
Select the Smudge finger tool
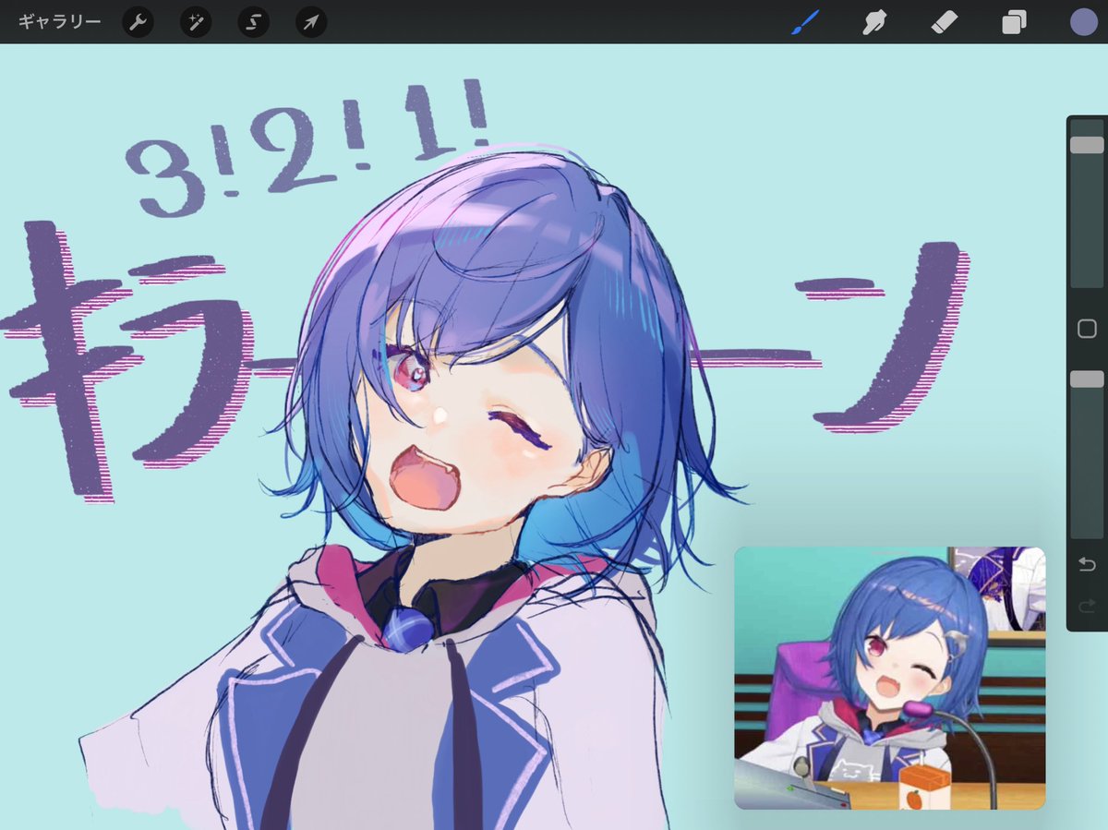point(873,22)
